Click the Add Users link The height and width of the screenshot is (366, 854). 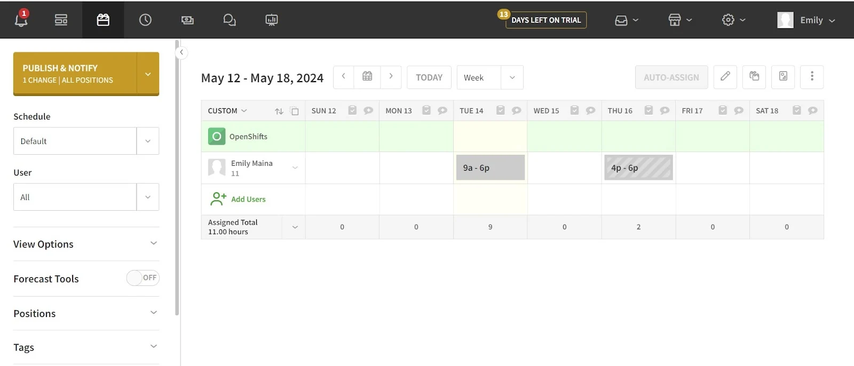coord(248,199)
